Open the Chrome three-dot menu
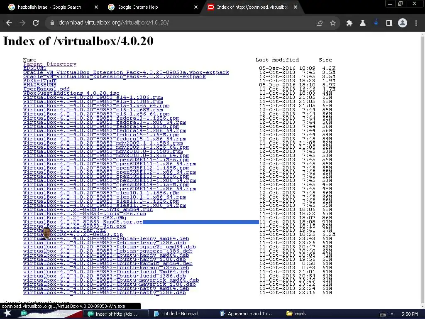The image size is (425, 319). pyautogui.click(x=416, y=23)
